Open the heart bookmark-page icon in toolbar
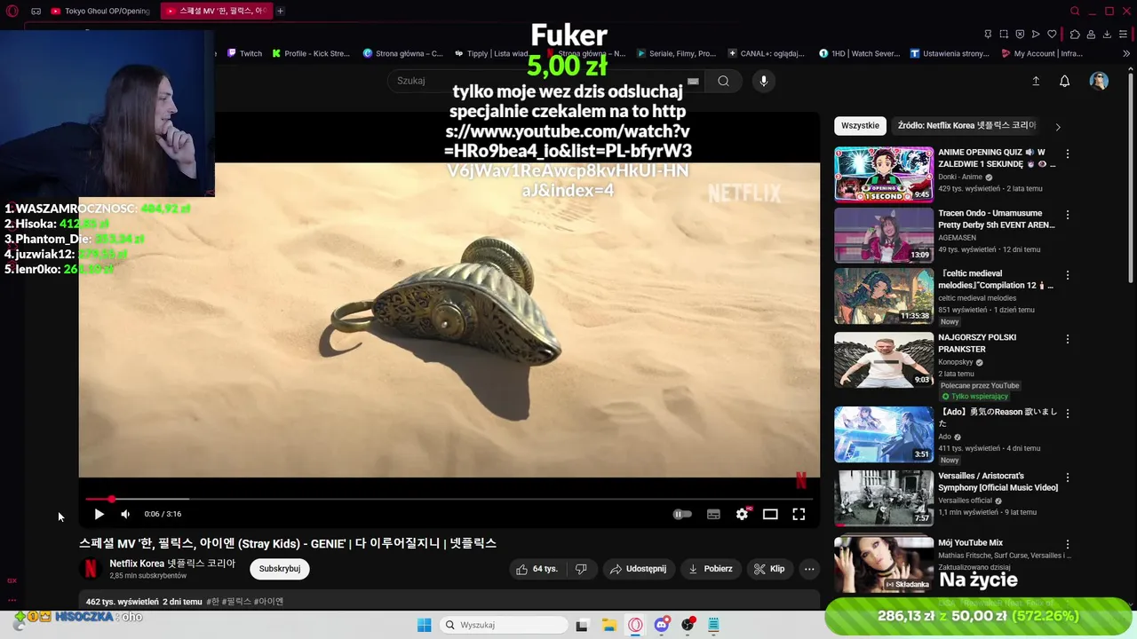The image size is (1137, 639). click(x=1052, y=35)
